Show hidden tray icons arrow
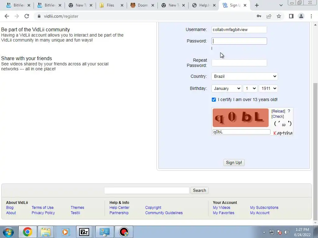The image size is (318, 238). [264, 232]
